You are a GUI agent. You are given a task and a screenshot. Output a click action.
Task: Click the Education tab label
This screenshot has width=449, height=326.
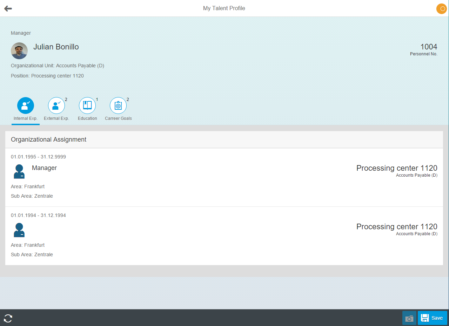click(x=87, y=118)
